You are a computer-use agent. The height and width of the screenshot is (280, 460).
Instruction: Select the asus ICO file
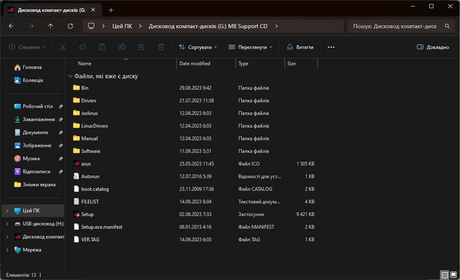[x=86, y=164]
